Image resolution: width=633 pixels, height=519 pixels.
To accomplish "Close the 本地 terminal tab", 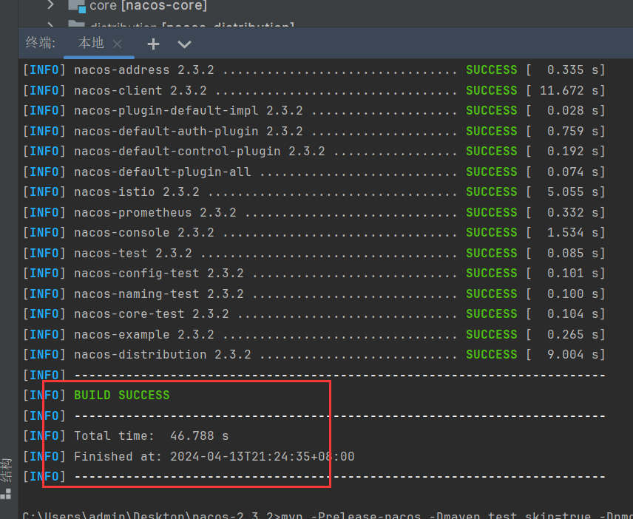I will (118, 44).
